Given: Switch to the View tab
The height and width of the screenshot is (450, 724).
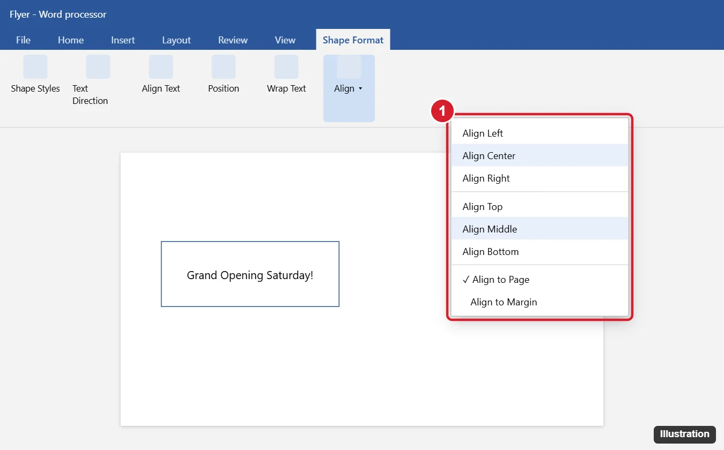Looking at the screenshot, I should (285, 40).
